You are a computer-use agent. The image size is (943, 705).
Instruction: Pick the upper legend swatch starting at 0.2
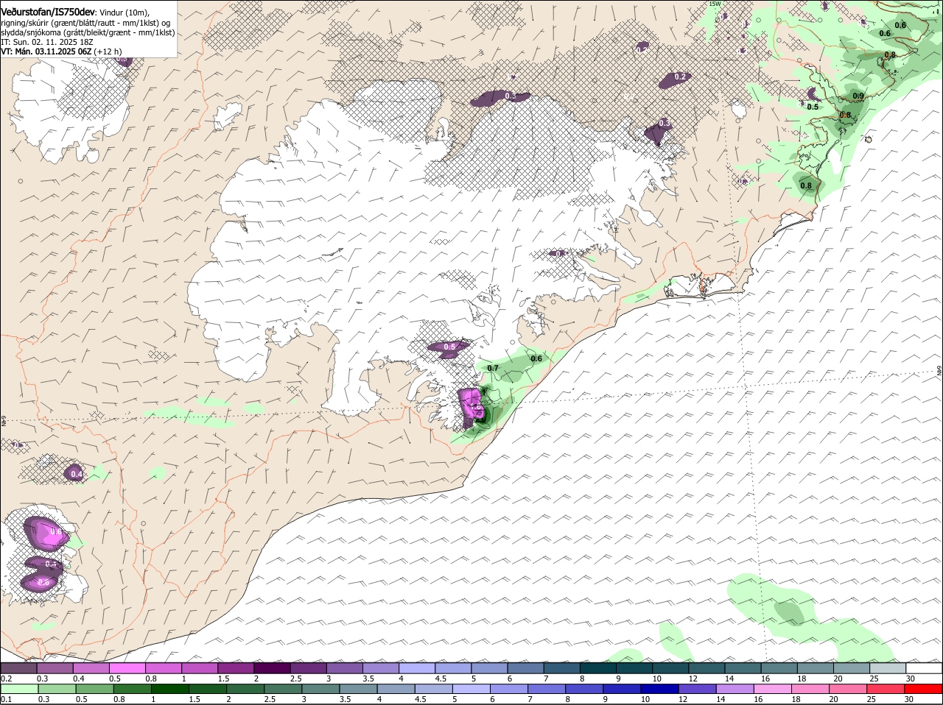[18, 668]
